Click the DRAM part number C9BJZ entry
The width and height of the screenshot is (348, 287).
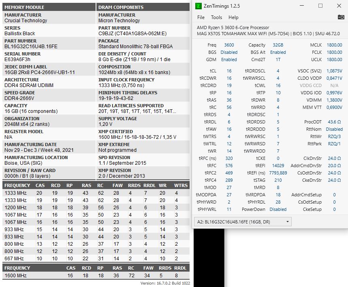click(x=132, y=34)
